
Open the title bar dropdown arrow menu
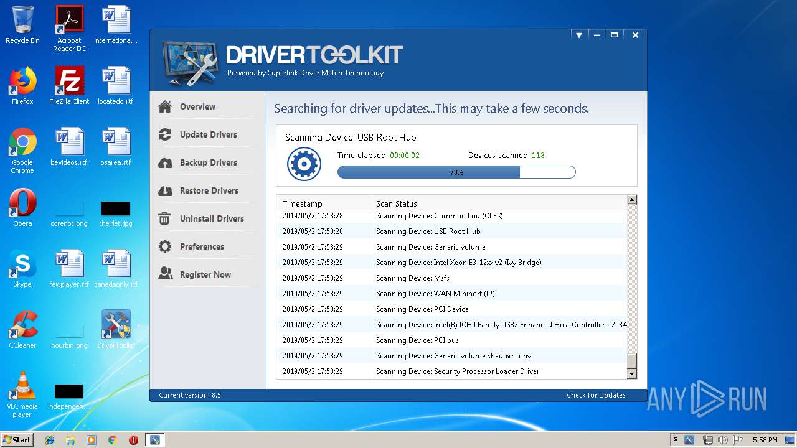[579, 35]
